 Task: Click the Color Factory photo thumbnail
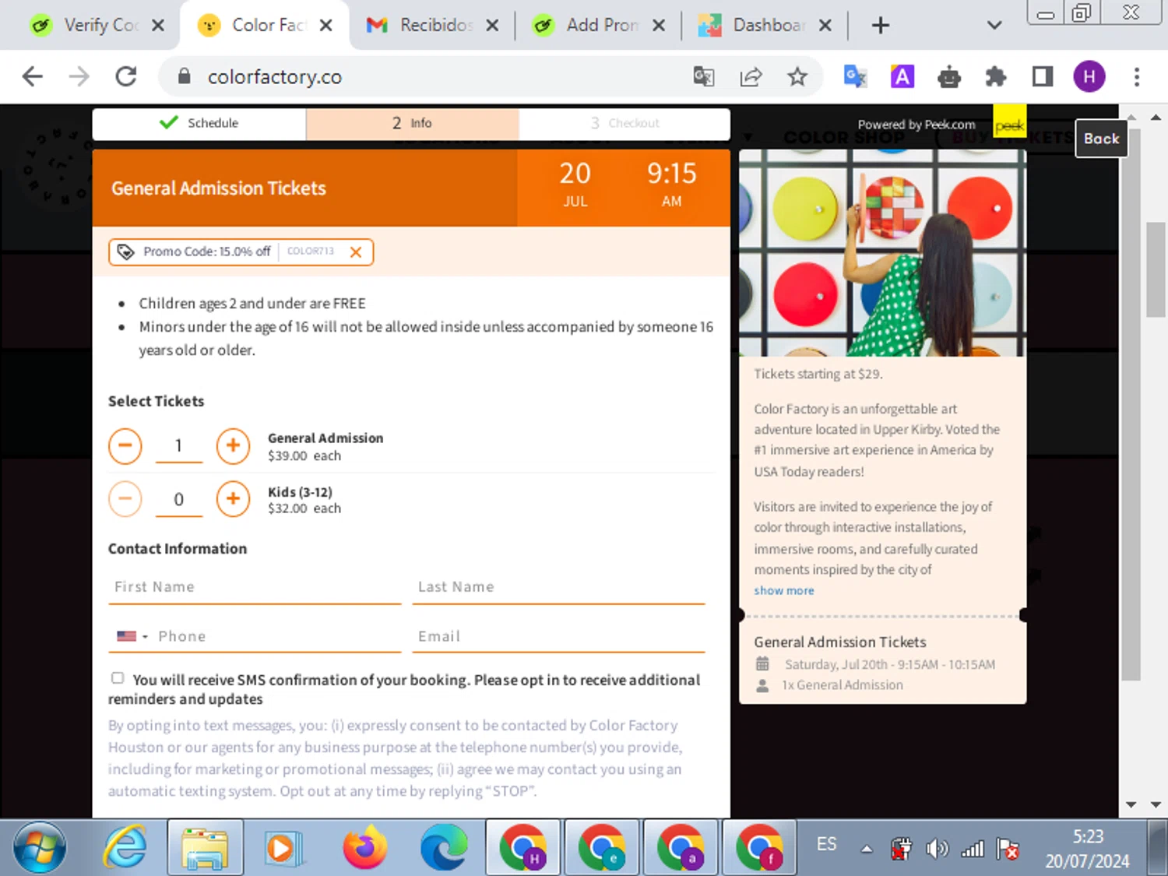(x=882, y=253)
